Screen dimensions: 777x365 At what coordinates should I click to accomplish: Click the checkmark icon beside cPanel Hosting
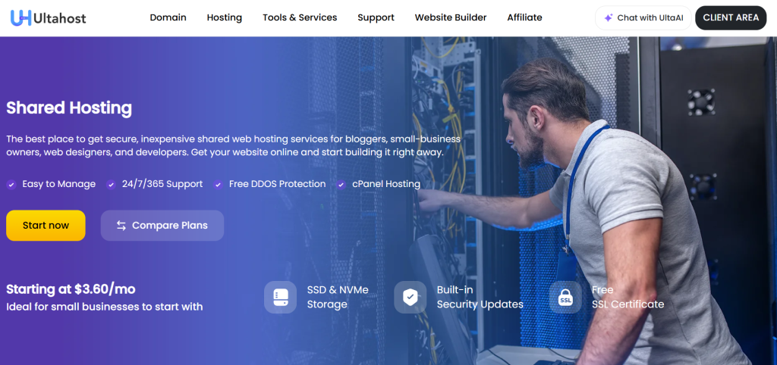pos(341,185)
